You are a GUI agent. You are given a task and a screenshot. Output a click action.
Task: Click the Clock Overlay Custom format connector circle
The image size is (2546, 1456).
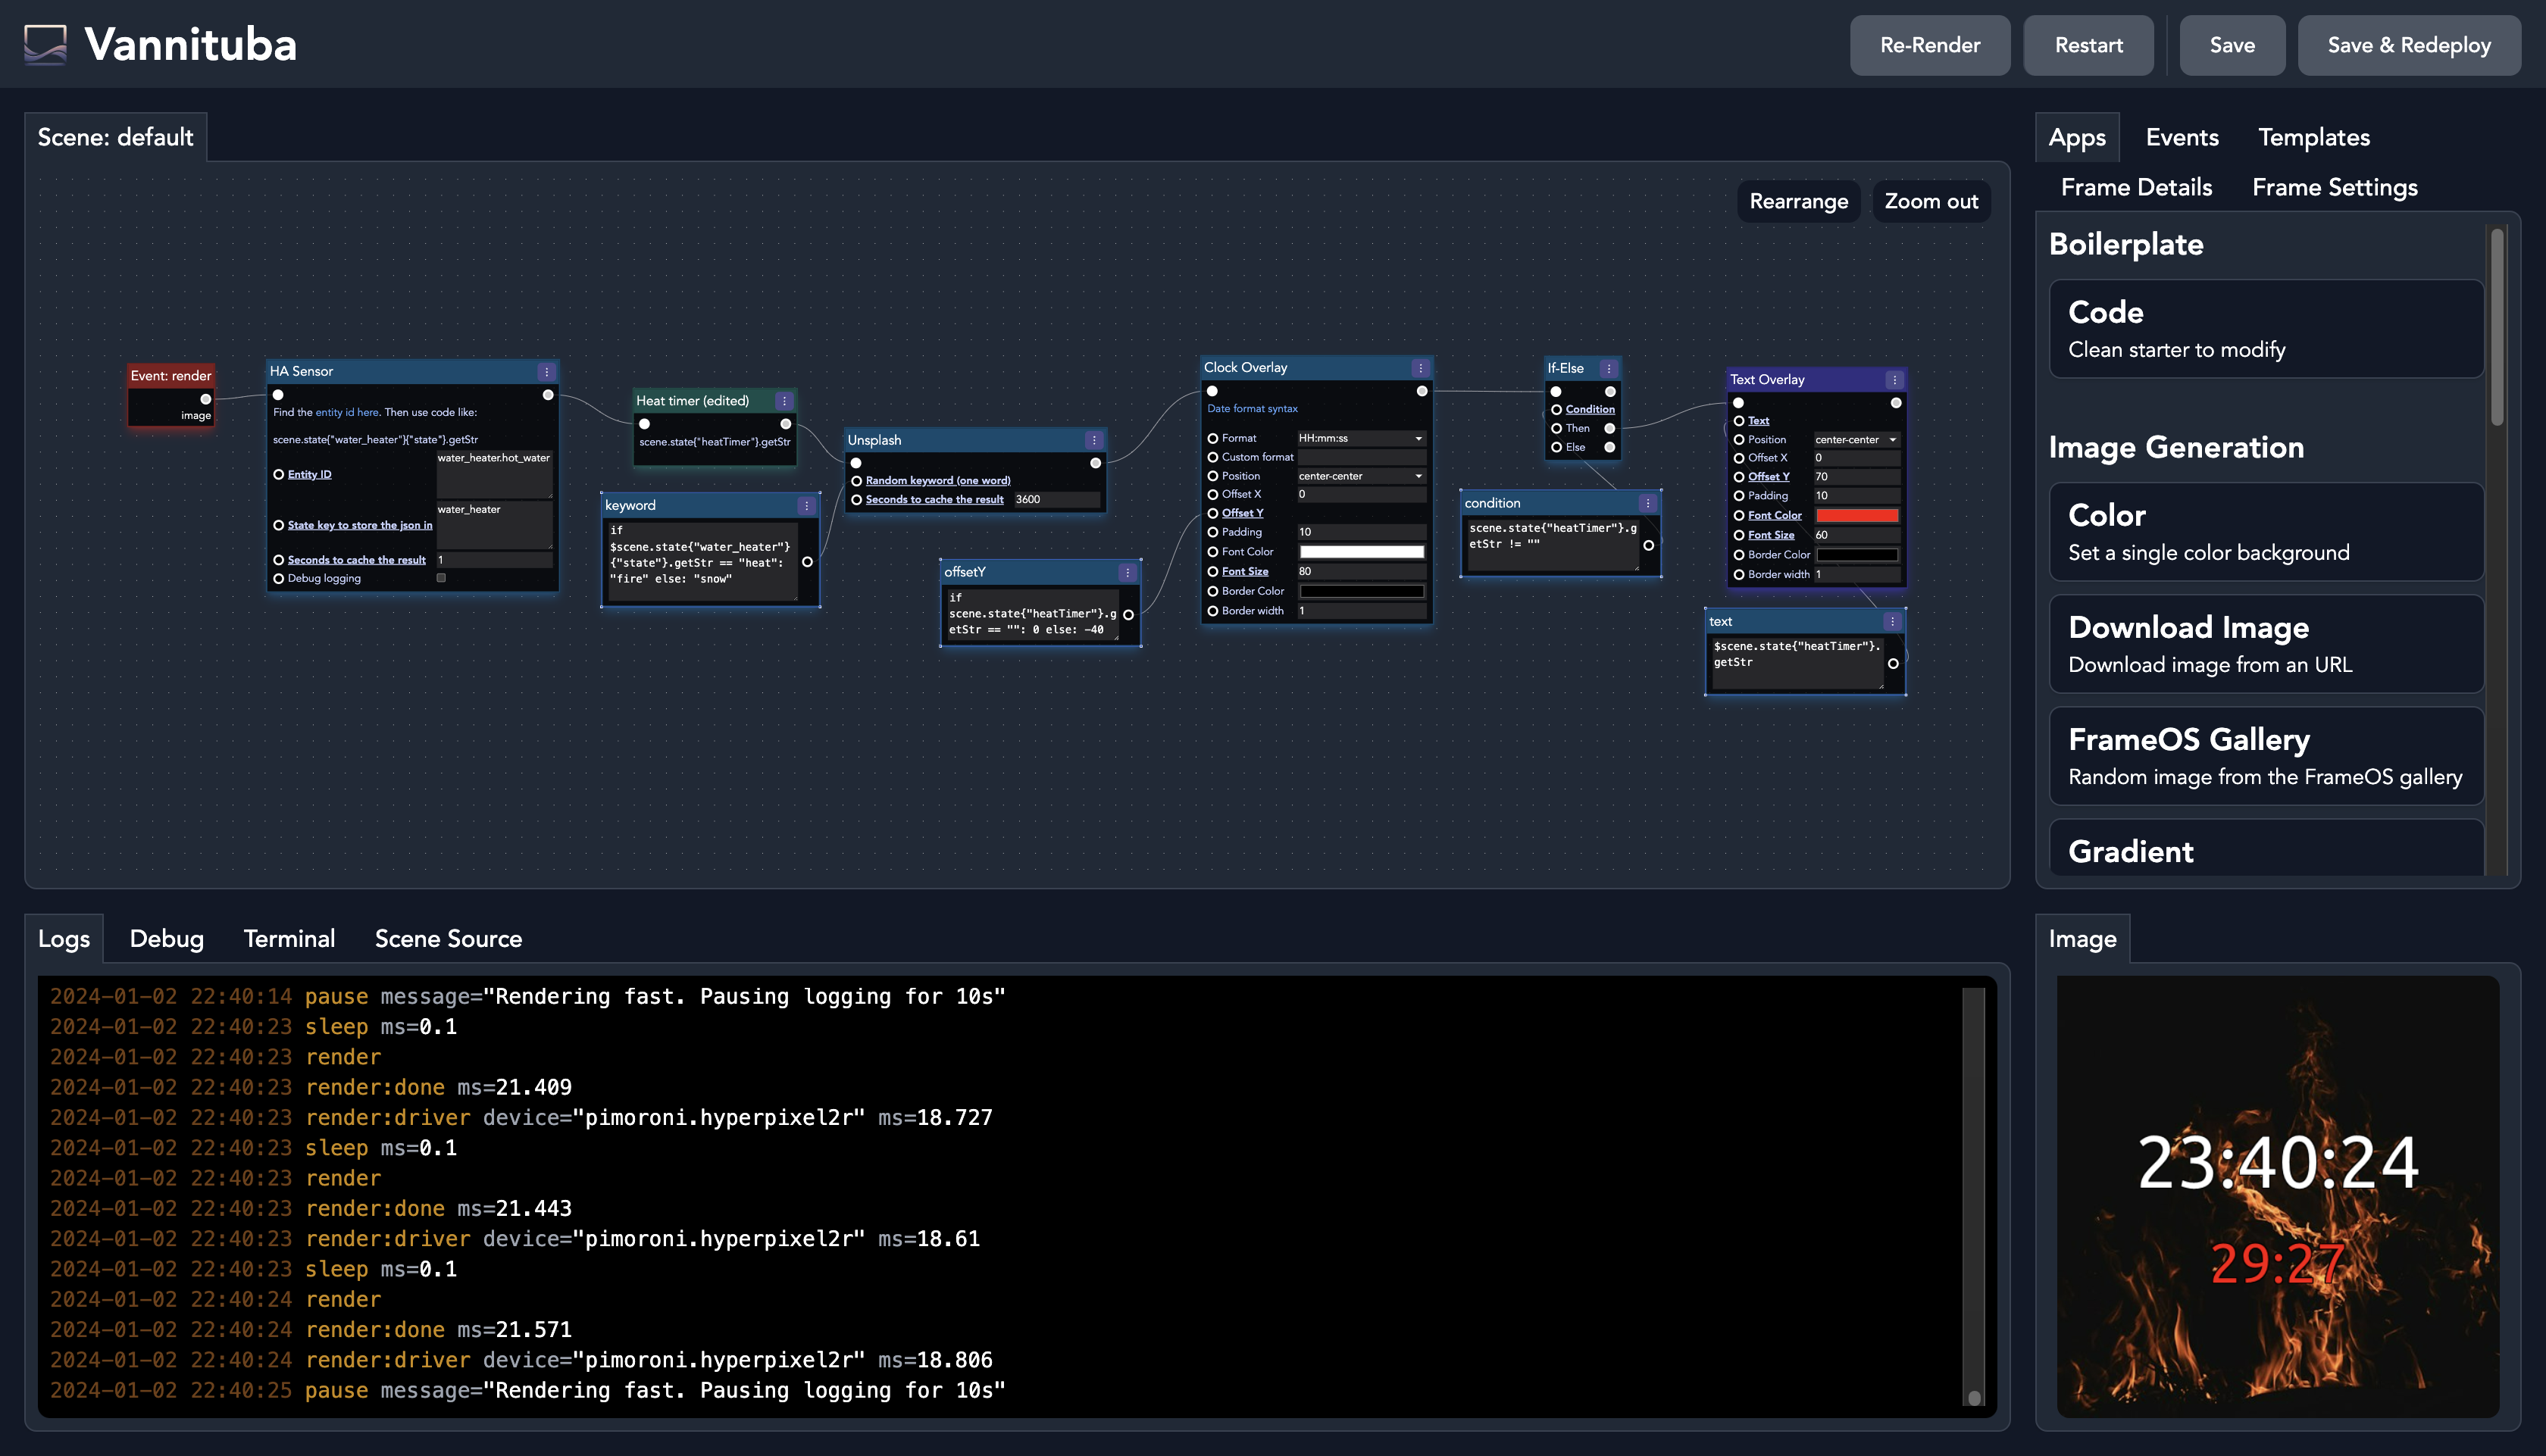(1213, 457)
